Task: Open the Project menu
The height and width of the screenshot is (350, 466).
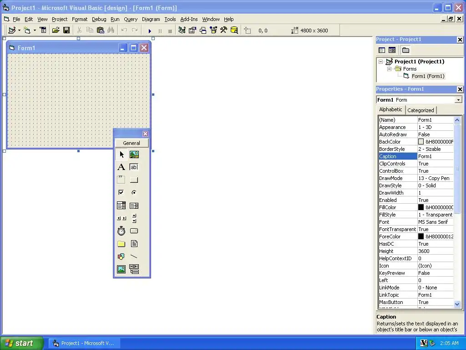Action: pos(60,19)
